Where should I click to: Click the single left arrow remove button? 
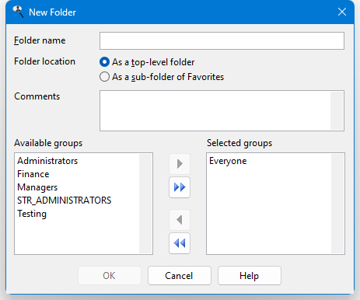180,220
